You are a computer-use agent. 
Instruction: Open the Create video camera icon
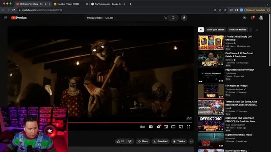pyautogui.click(x=244, y=18)
